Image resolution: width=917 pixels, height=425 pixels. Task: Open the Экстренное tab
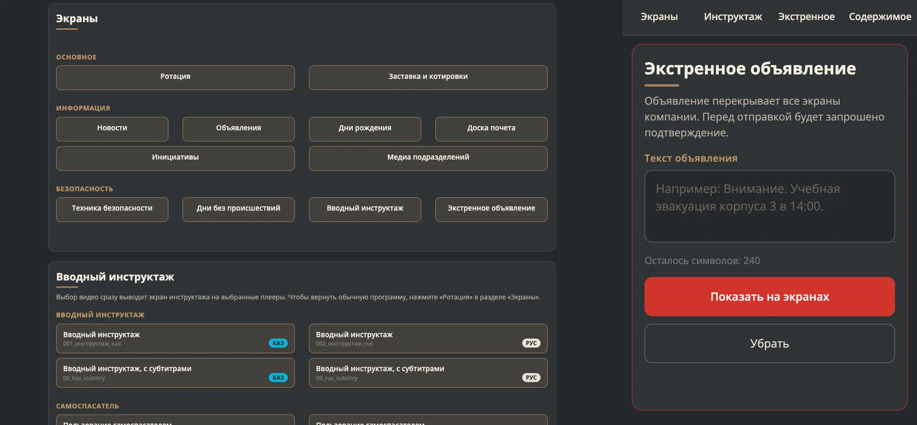tap(806, 17)
